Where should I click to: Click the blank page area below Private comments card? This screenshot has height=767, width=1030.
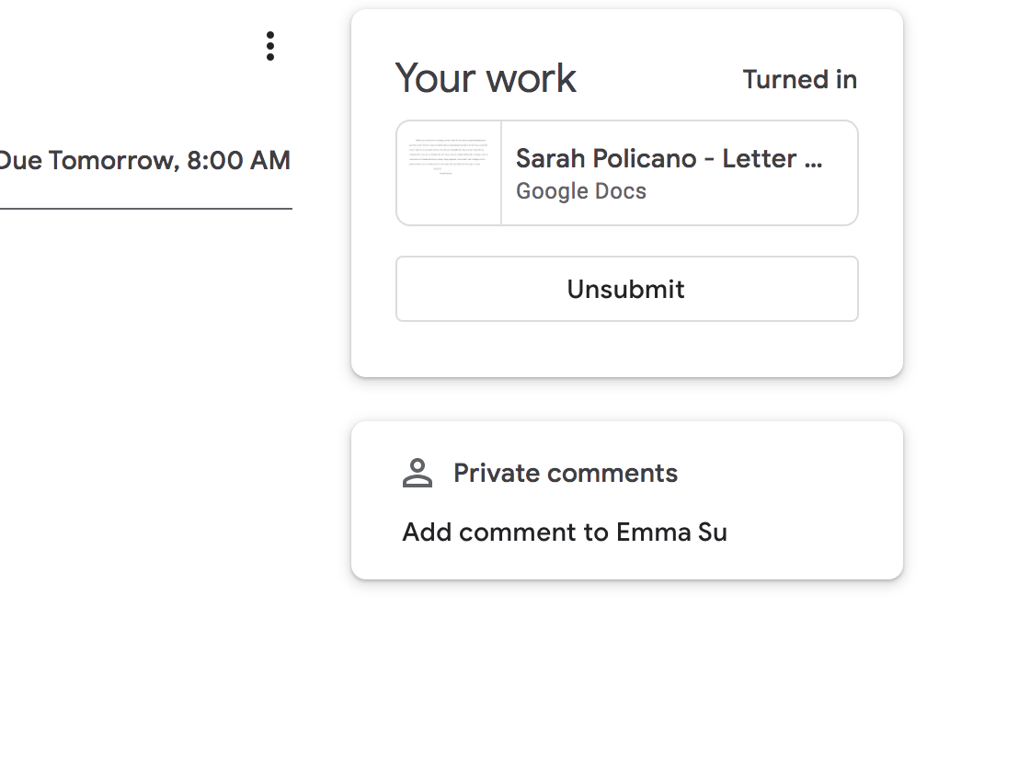[x=626, y=671]
